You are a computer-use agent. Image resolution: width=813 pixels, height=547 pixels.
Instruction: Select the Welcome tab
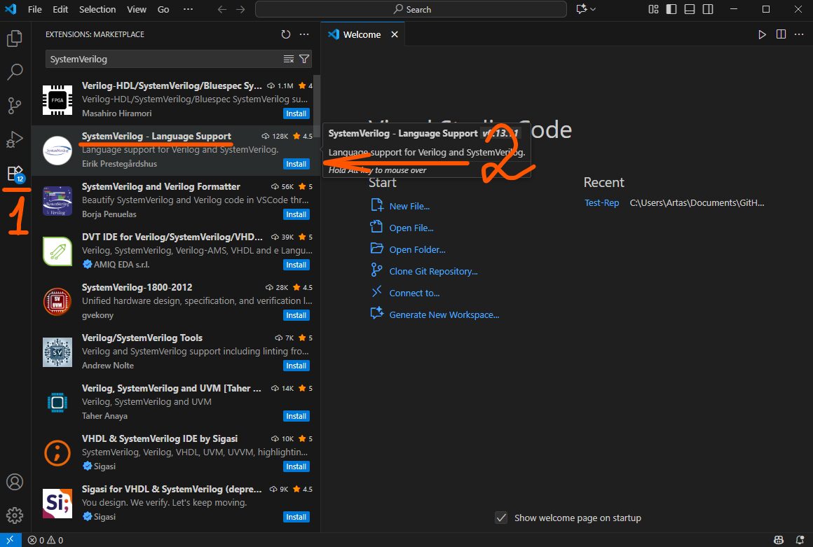click(362, 34)
